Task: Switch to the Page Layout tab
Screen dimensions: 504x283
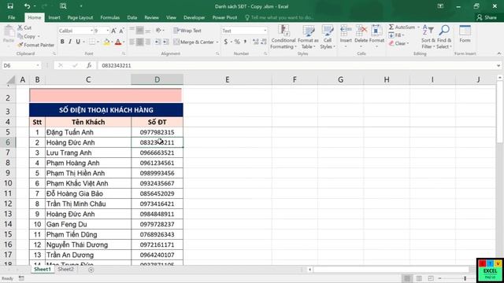Action: coord(80,17)
